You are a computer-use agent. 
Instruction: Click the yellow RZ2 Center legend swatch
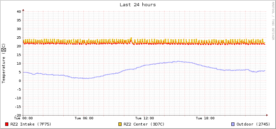(120, 124)
